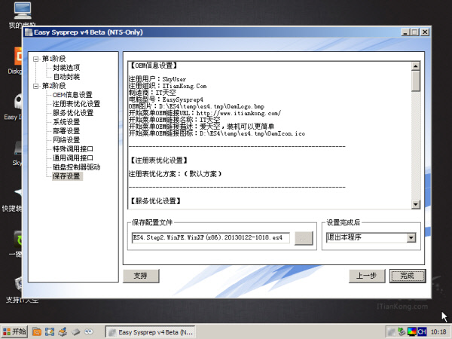452x339 pixels.
Task: Select 保存设置 in the tree
Action: click(67, 176)
